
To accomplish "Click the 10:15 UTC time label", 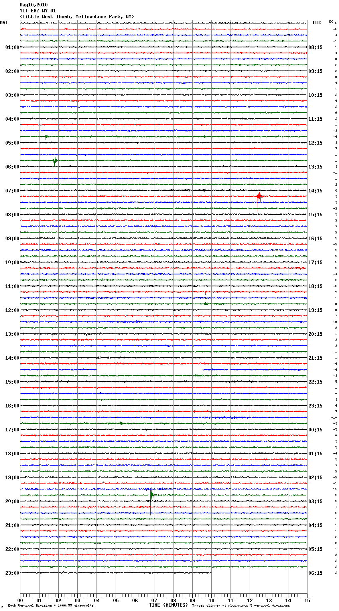I will click(315, 95).
